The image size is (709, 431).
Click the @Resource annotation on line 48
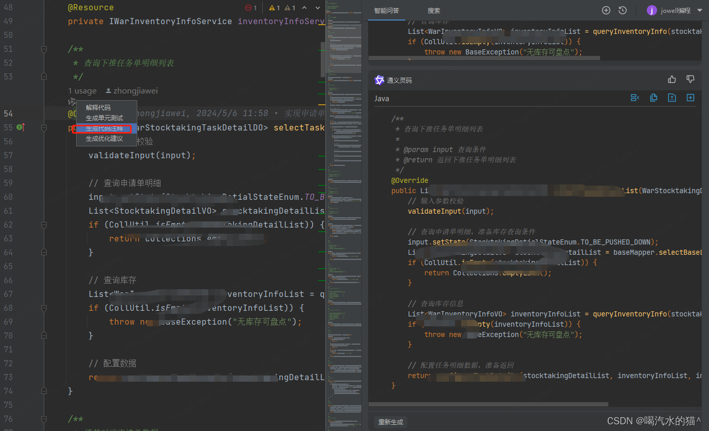(91, 8)
